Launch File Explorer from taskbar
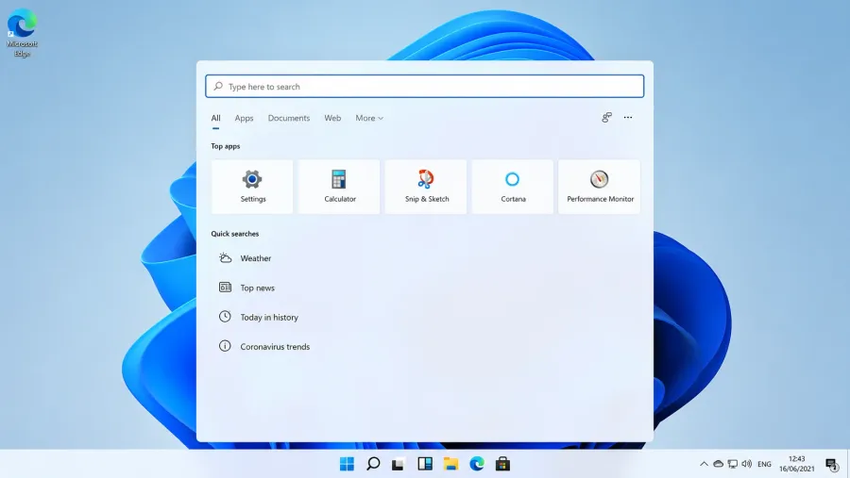The width and height of the screenshot is (850, 478). 450,464
